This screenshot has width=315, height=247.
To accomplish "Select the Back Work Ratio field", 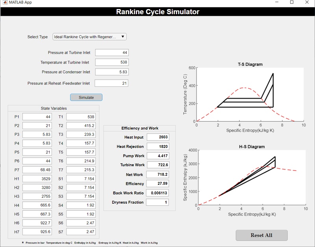I will pos(157,193).
